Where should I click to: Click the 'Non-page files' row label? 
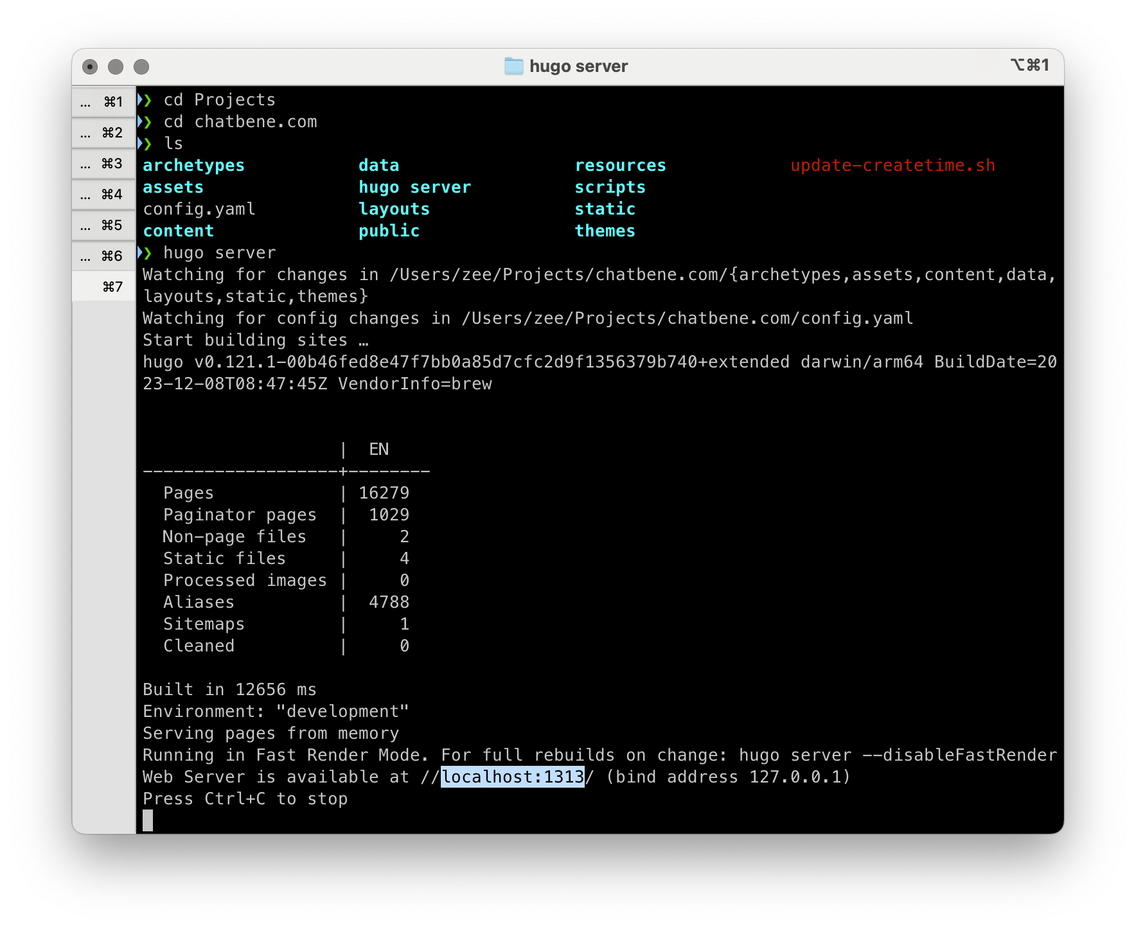click(x=235, y=537)
